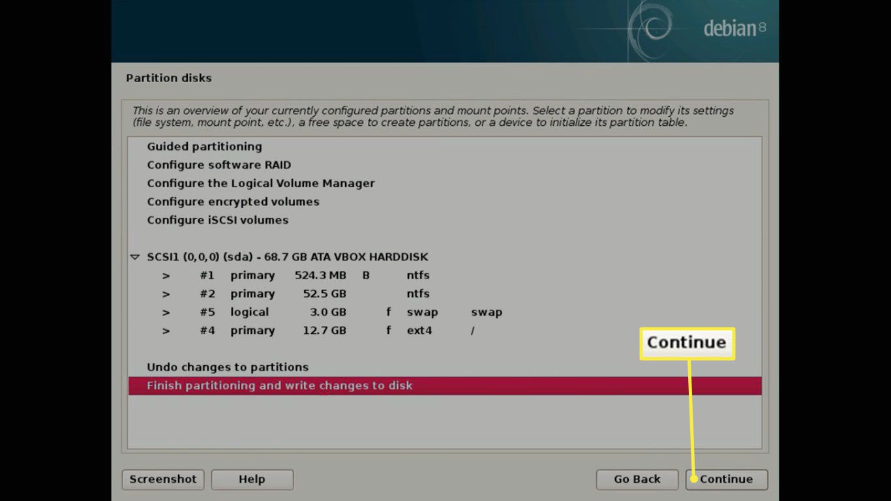The width and height of the screenshot is (891, 501).
Task: Click the '12.7 GB' size value
Action: 324,330
